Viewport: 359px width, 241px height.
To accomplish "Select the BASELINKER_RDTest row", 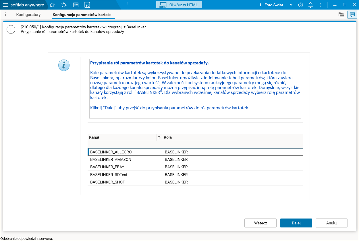I will [x=195, y=175].
